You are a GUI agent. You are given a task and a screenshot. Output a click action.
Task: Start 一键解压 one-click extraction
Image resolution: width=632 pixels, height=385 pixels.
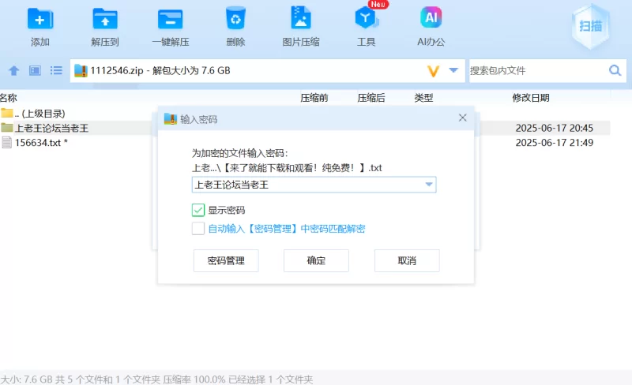click(x=170, y=20)
